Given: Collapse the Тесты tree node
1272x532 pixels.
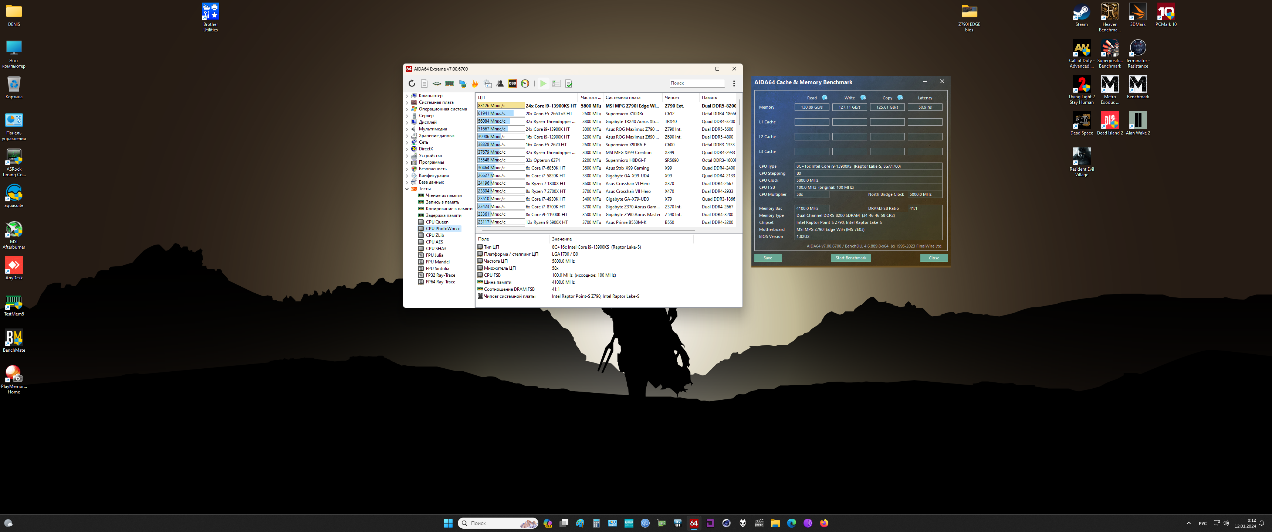Looking at the screenshot, I should point(407,189).
